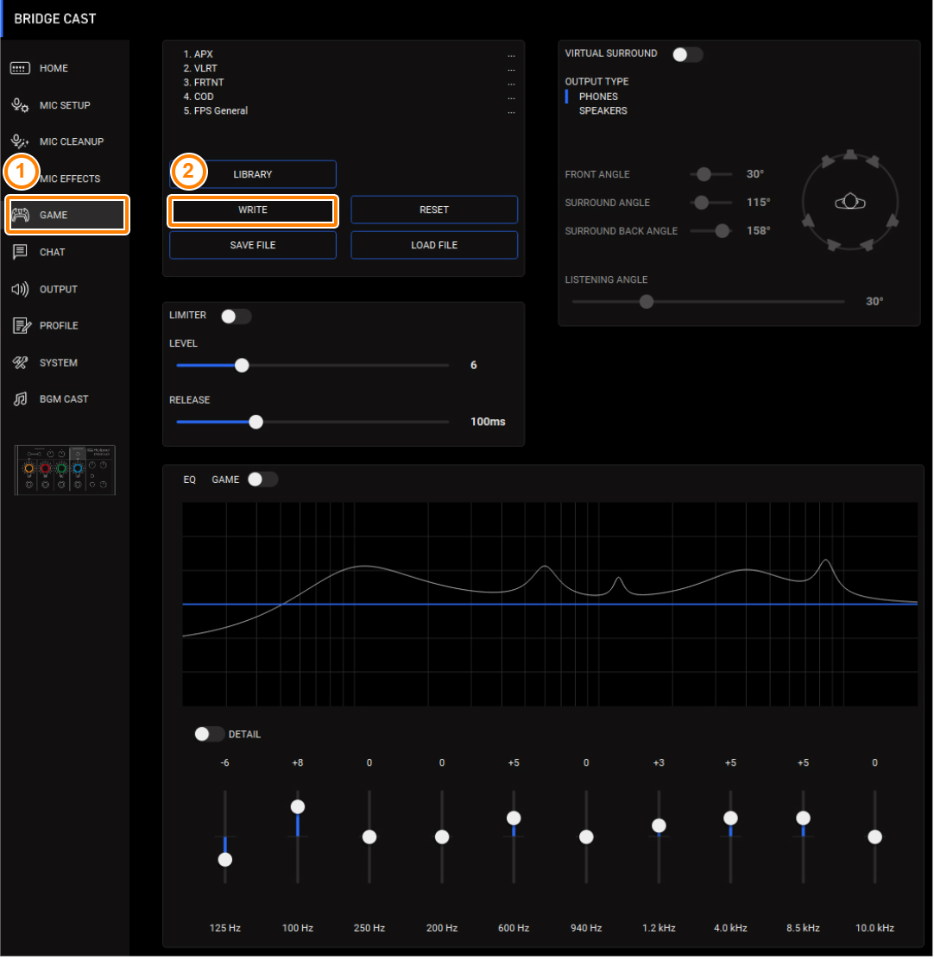This screenshot has width=934, height=959.
Task: Open options menu for 2. VLRT preset
Action: point(511,68)
